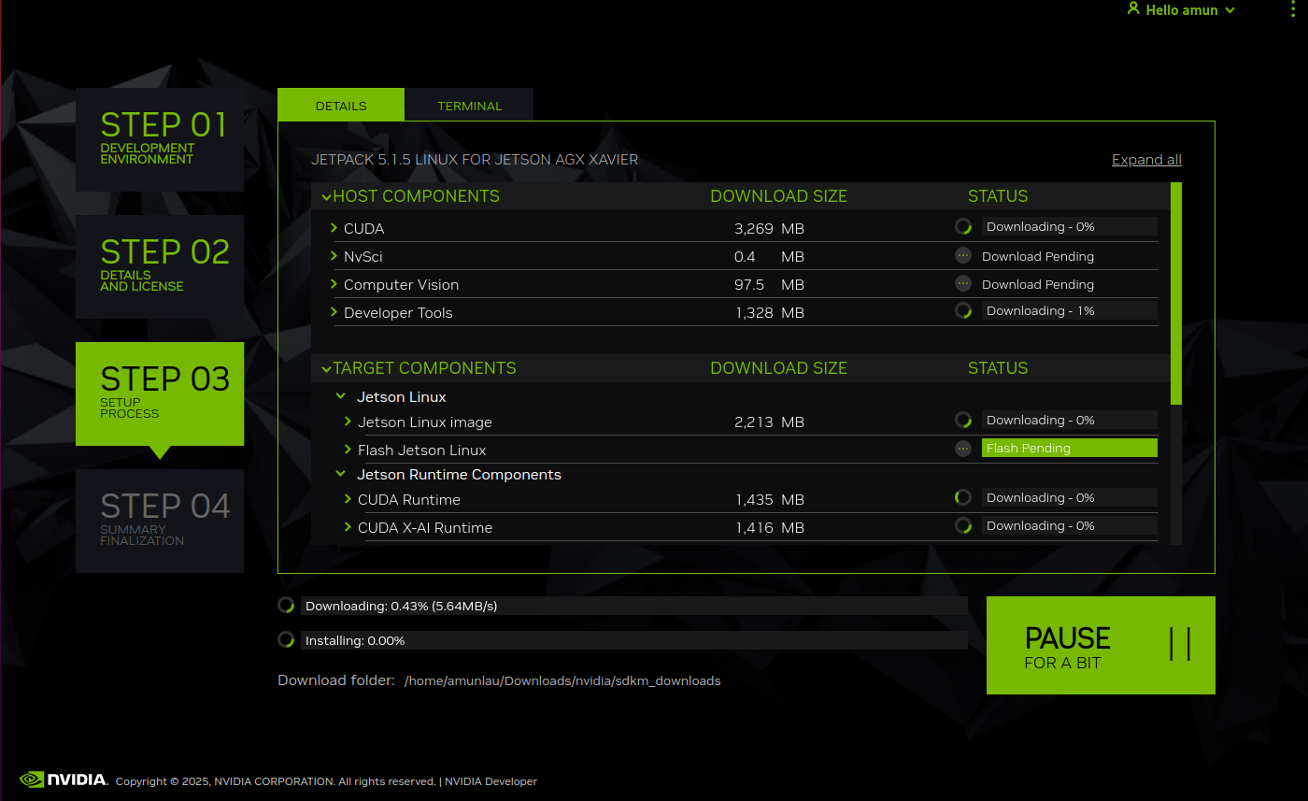Click the CUDA X-AI Runtime spinner icon
The width and height of the screenshot is (1308, 801).
(963, 525)
